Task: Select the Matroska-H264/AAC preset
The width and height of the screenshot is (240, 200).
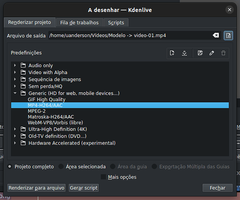Action: click(x=51, y=117)
